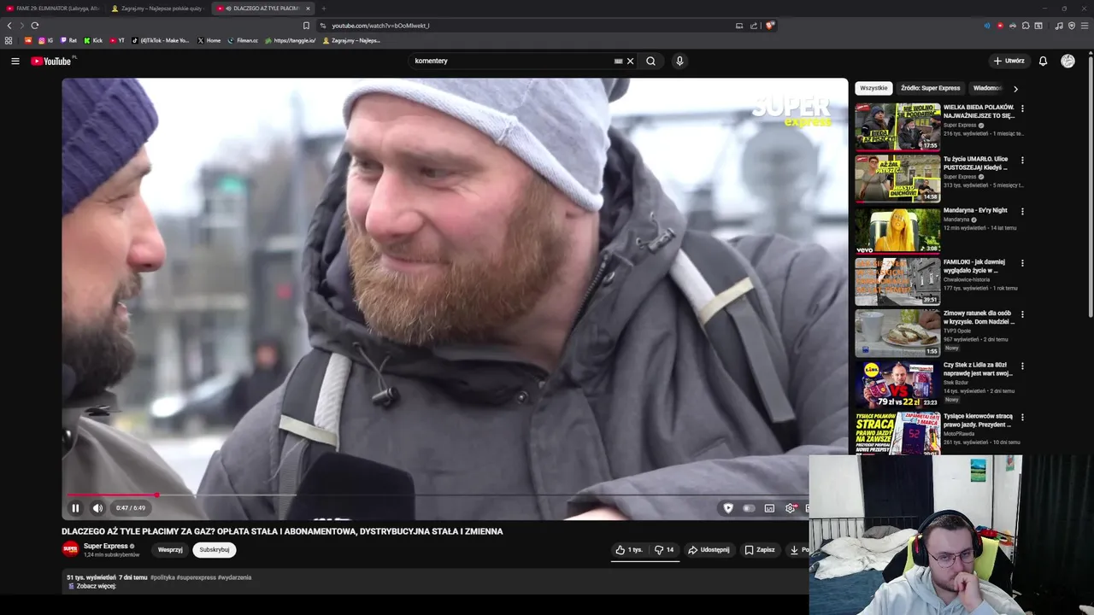Viewport: 1094px width, 615px height.
Task: Like the video with thumbs up
Action: [x=629, y=549]
